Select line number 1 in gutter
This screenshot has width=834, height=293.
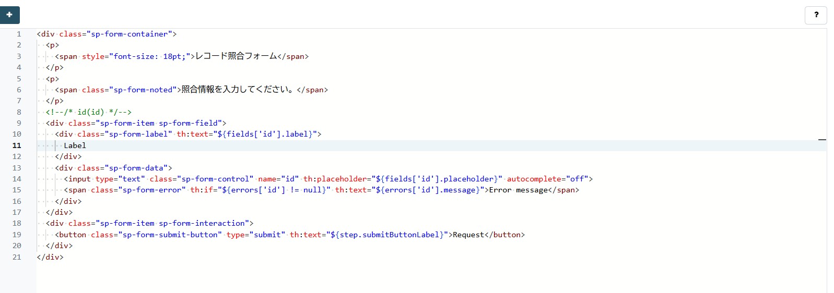[19, 34]
